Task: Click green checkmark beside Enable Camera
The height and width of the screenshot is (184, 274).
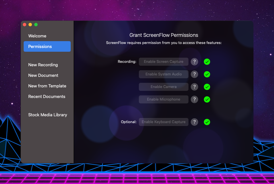Action: pos(207,87)
